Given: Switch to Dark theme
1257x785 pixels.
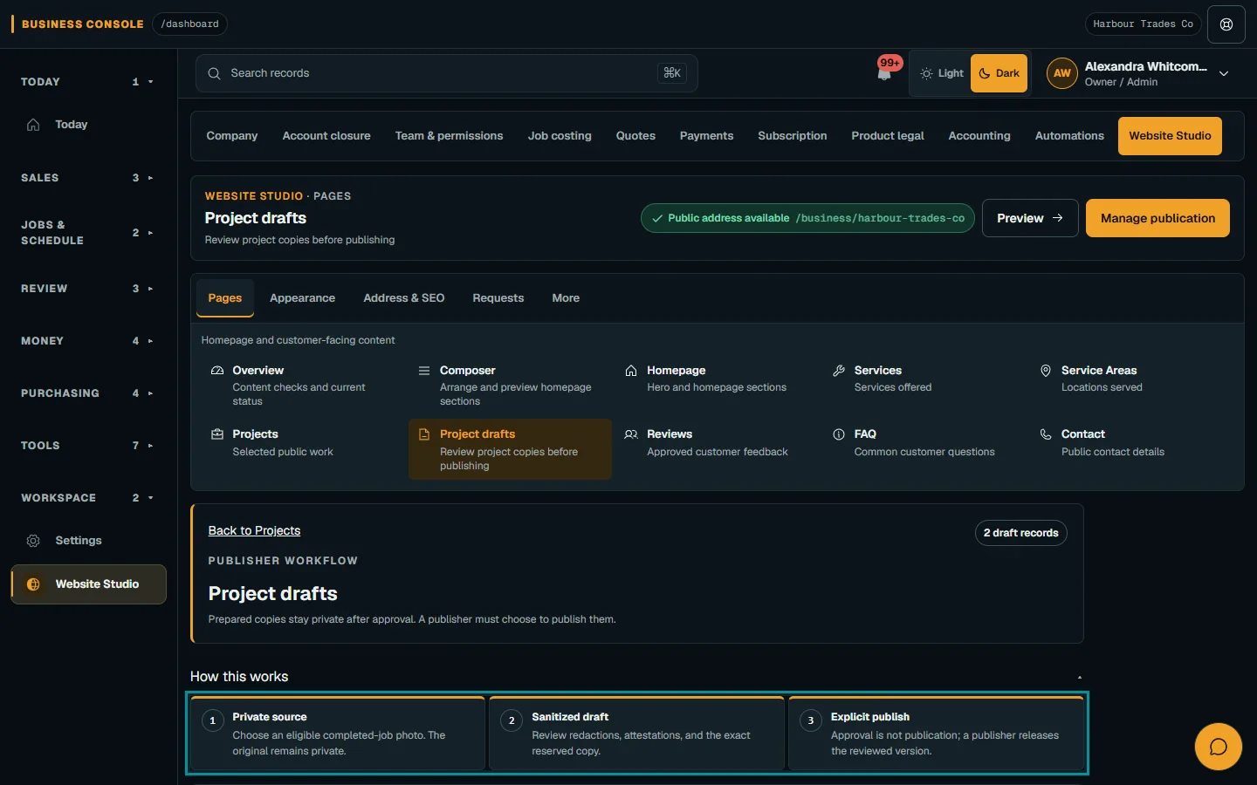Looking at the screenshot, I should tap(999, 73).
